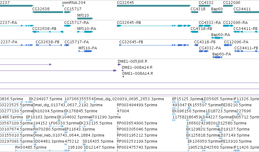Select the CG4332-RA transcript label
Image resolution: width=259 pixels, height=152 pixels.
coord(210,22)
